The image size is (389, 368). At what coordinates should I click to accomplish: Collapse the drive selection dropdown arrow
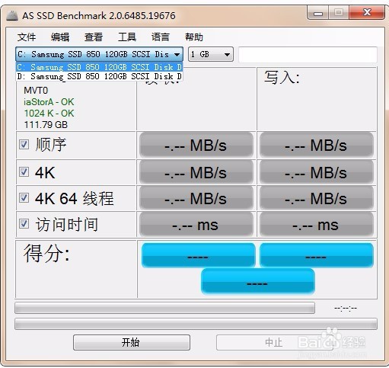point(177,54)
